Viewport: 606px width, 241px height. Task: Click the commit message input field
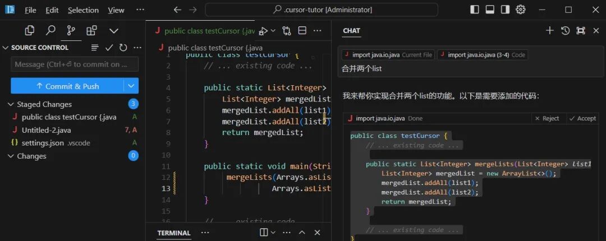75,64
